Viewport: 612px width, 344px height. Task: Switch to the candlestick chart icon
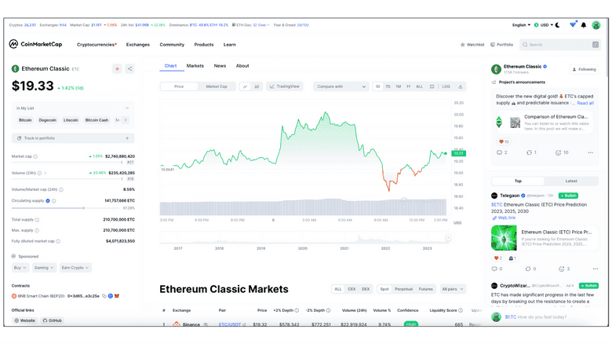tap(257, 86)
